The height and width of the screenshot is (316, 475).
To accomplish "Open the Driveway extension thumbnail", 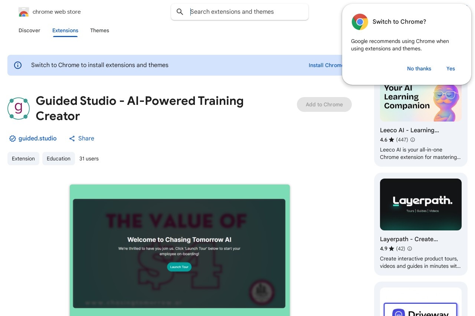I will (x=421, y=302).
